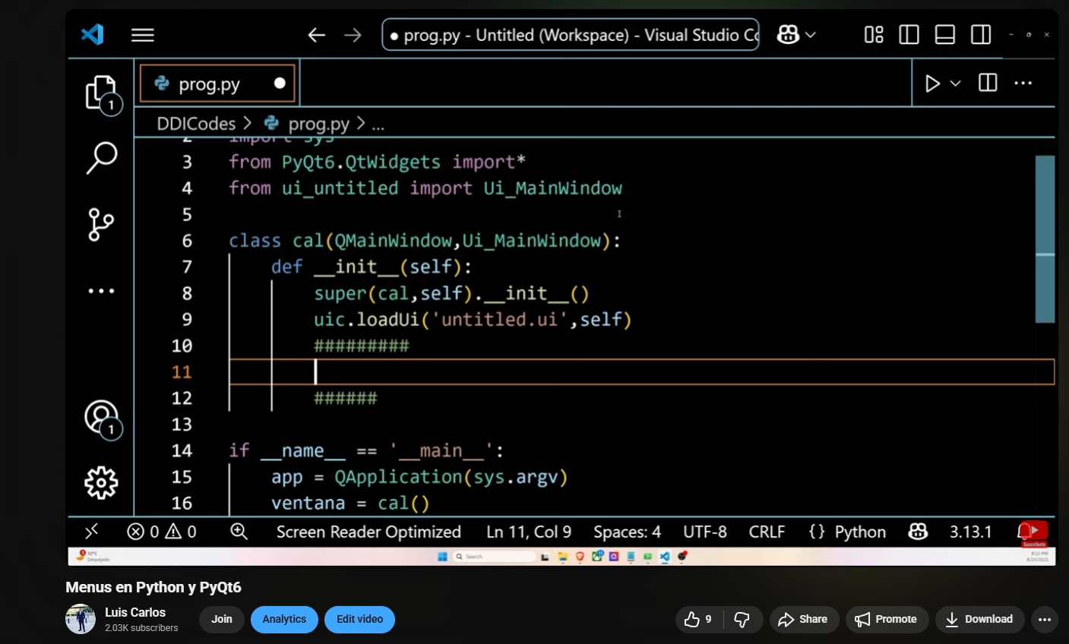Open the Copilot dropdown chevron
The width and height of the screenshot is (1069, 644).
coord(811,35)
